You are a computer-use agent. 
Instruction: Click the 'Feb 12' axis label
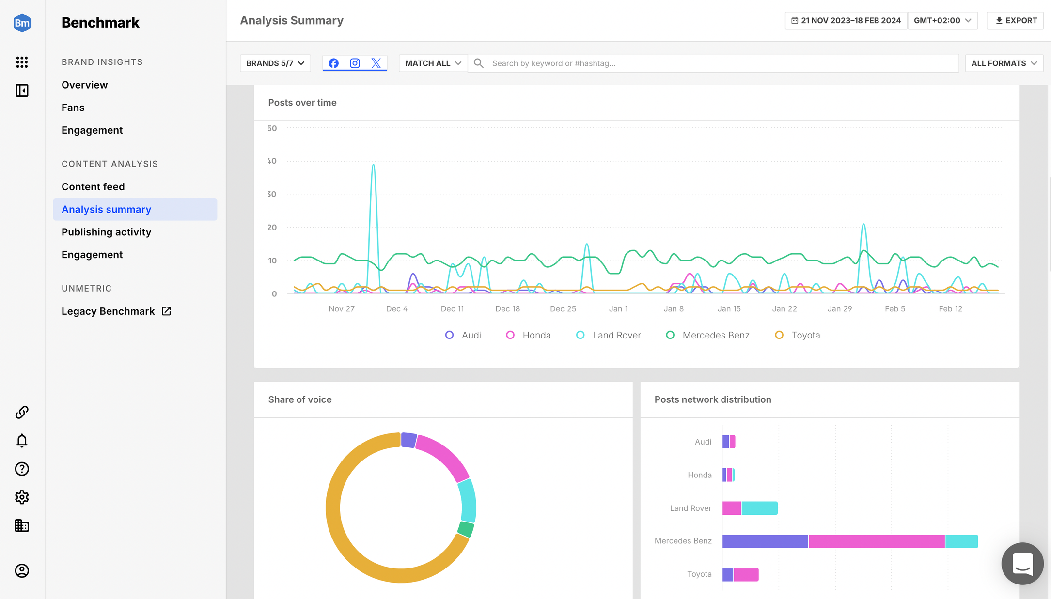[x=950, y=309]
